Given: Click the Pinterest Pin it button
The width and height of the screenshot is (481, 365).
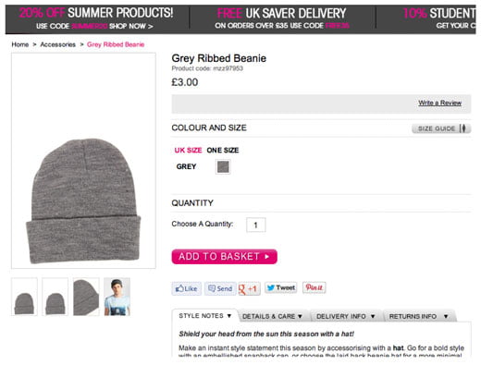Looking at the screenshot, I should (x=314, y=287).
